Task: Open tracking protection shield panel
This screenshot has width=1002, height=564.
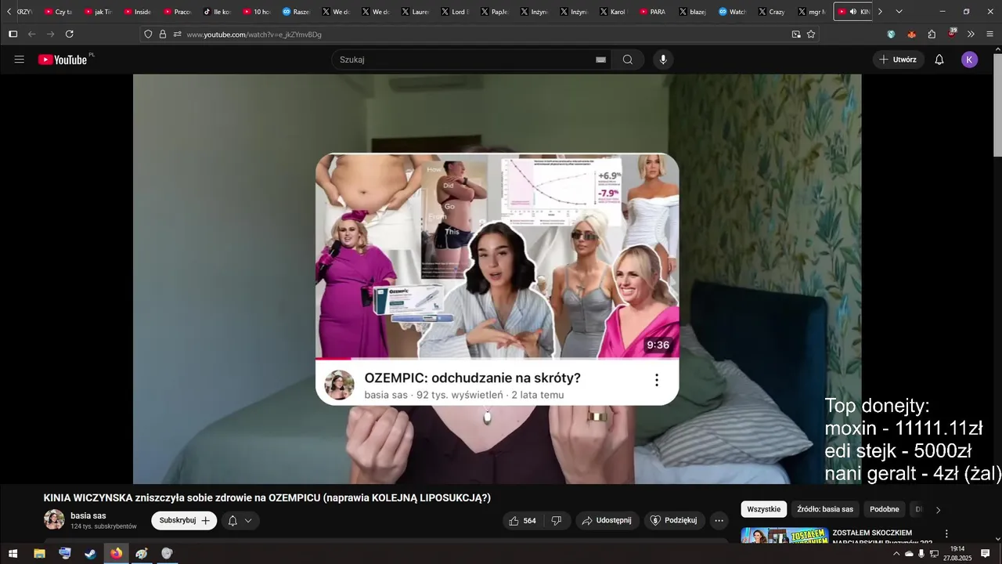Action: [148, 34]
